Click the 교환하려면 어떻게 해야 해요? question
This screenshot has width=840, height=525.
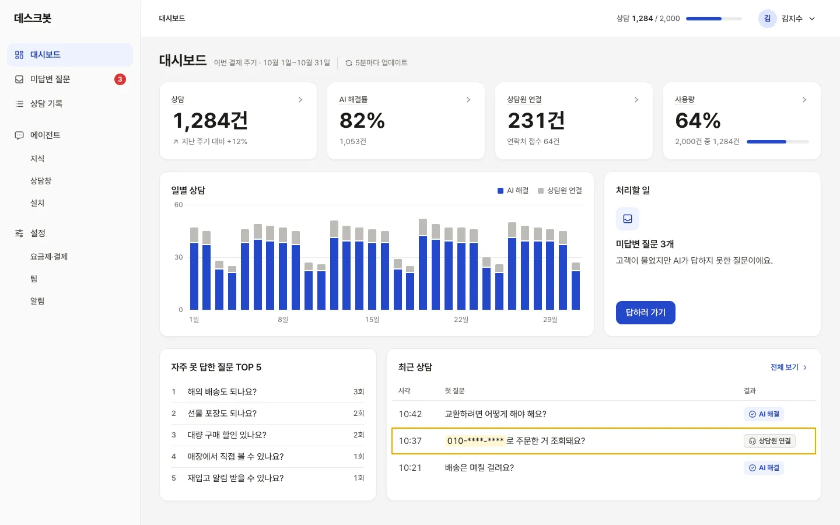(x=496, y=414)
